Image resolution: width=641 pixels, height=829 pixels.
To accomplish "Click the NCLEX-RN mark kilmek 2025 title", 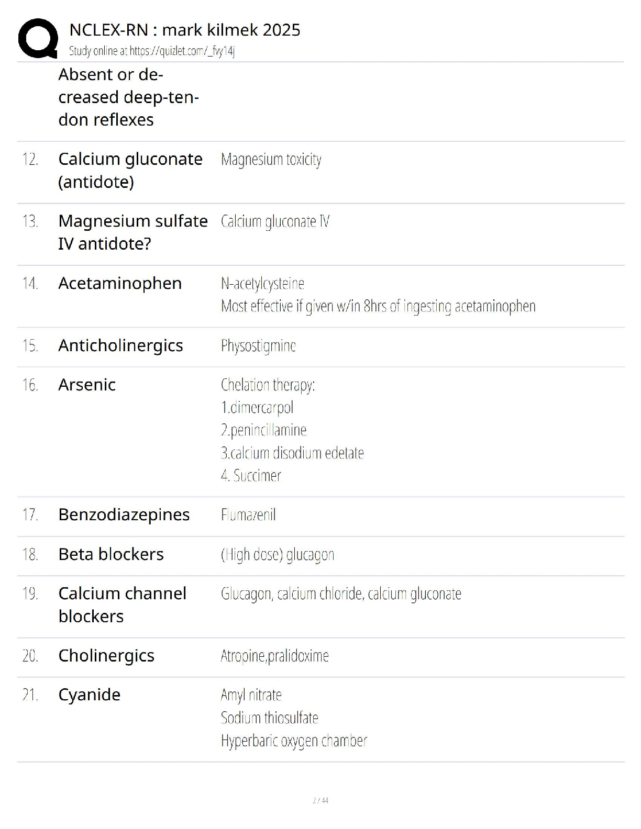I will (184, 30).
